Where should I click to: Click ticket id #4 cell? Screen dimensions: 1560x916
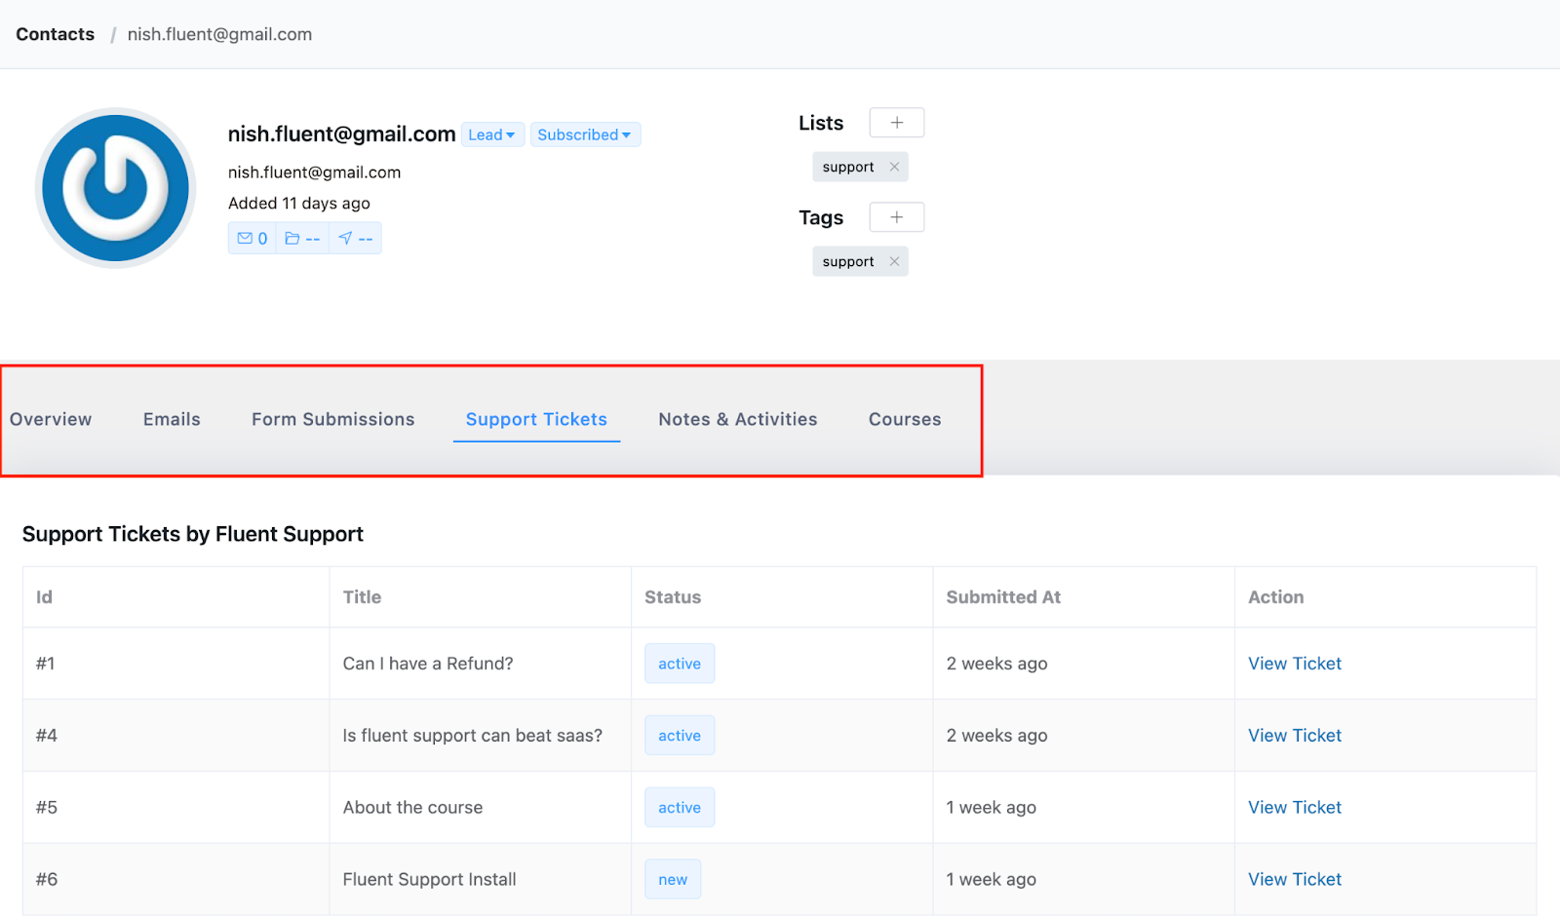[176, 736]
